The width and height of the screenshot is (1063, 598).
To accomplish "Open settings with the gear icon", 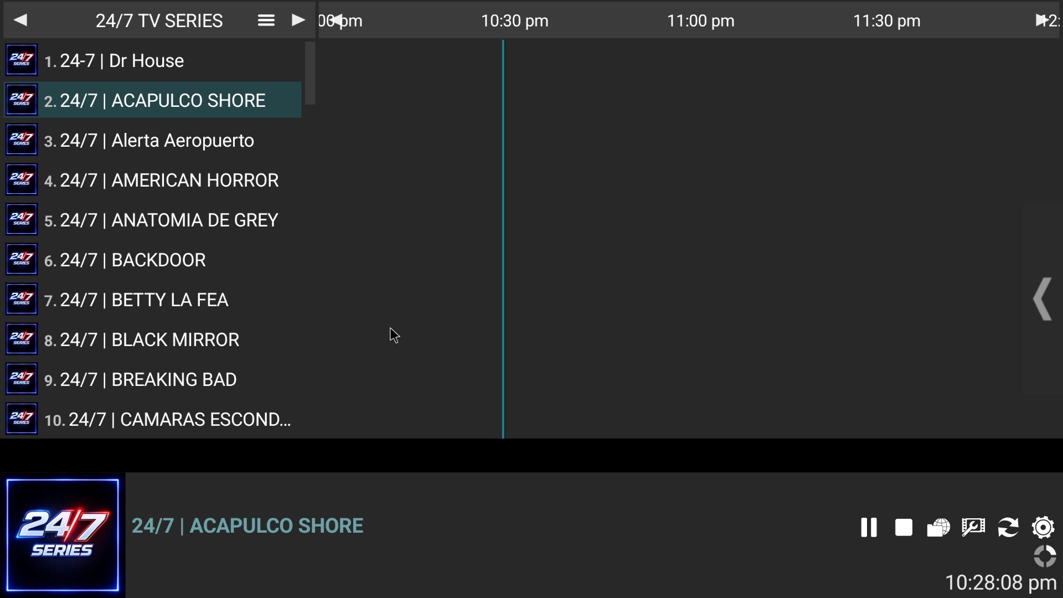I will pos(1043,527).
